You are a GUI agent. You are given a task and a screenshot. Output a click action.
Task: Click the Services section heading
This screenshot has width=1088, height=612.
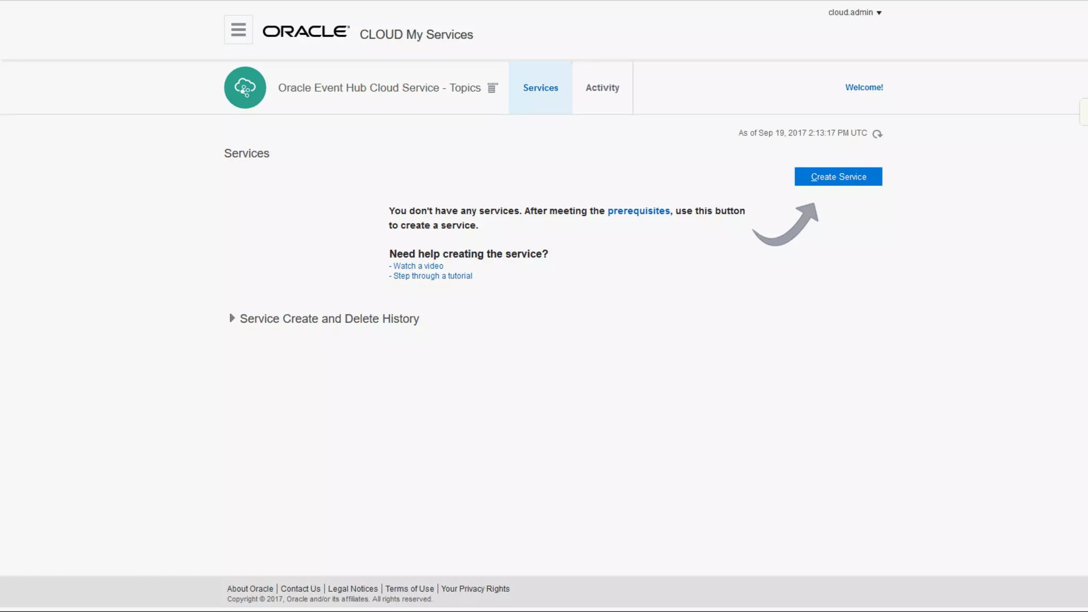click(x=246, y=154)
